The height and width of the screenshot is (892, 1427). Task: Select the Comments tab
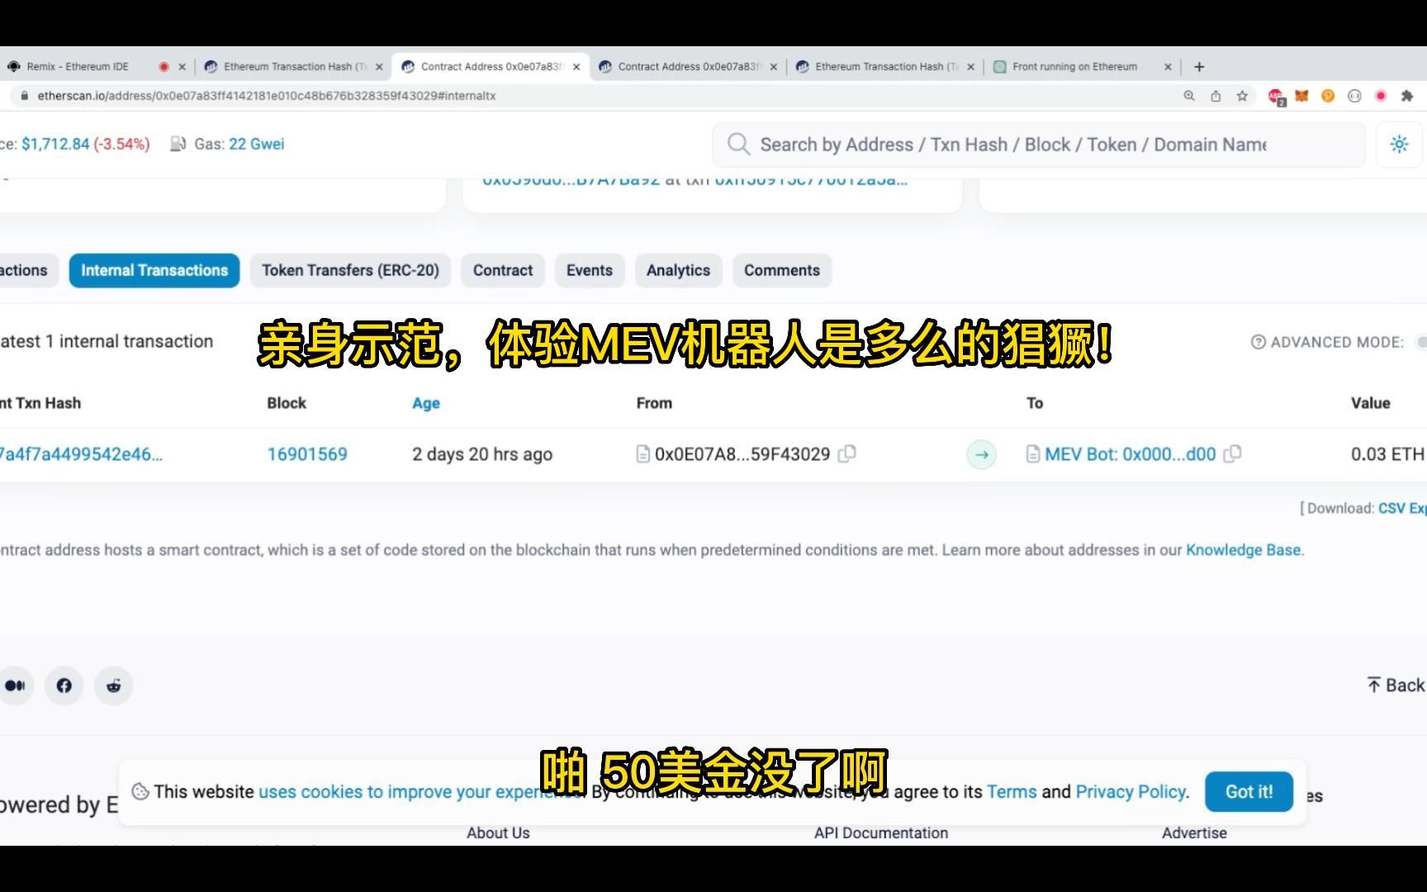click(782, 271)
